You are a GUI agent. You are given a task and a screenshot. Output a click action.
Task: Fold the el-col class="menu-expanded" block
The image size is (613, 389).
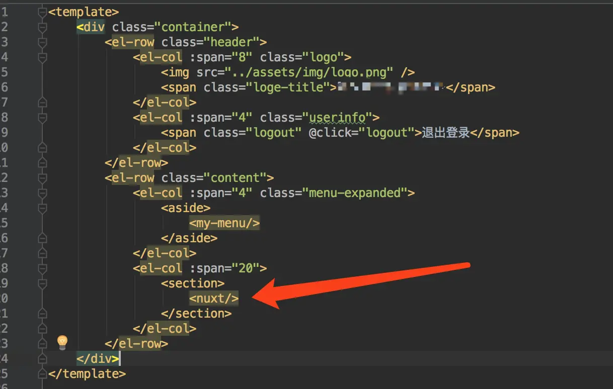(x=42, y=193)
